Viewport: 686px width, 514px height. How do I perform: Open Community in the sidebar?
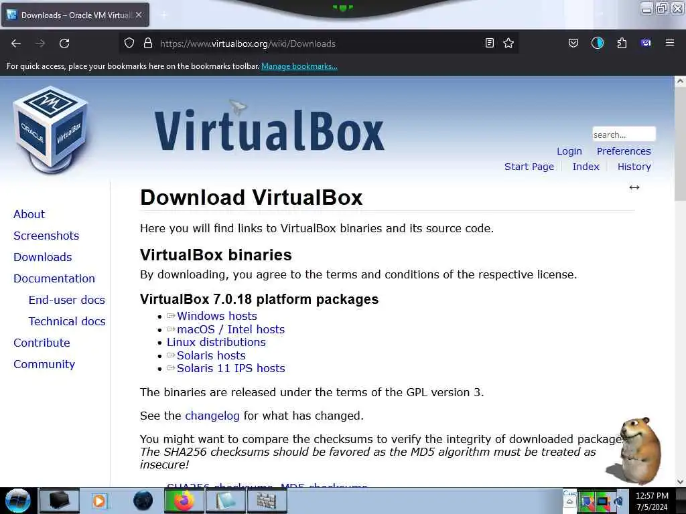[x=44, y=364]
